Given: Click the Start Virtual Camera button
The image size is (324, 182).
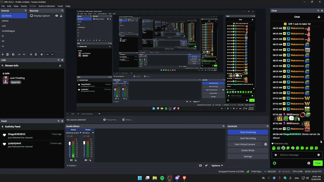Looking at the screenshot, I should coord(245,144).
